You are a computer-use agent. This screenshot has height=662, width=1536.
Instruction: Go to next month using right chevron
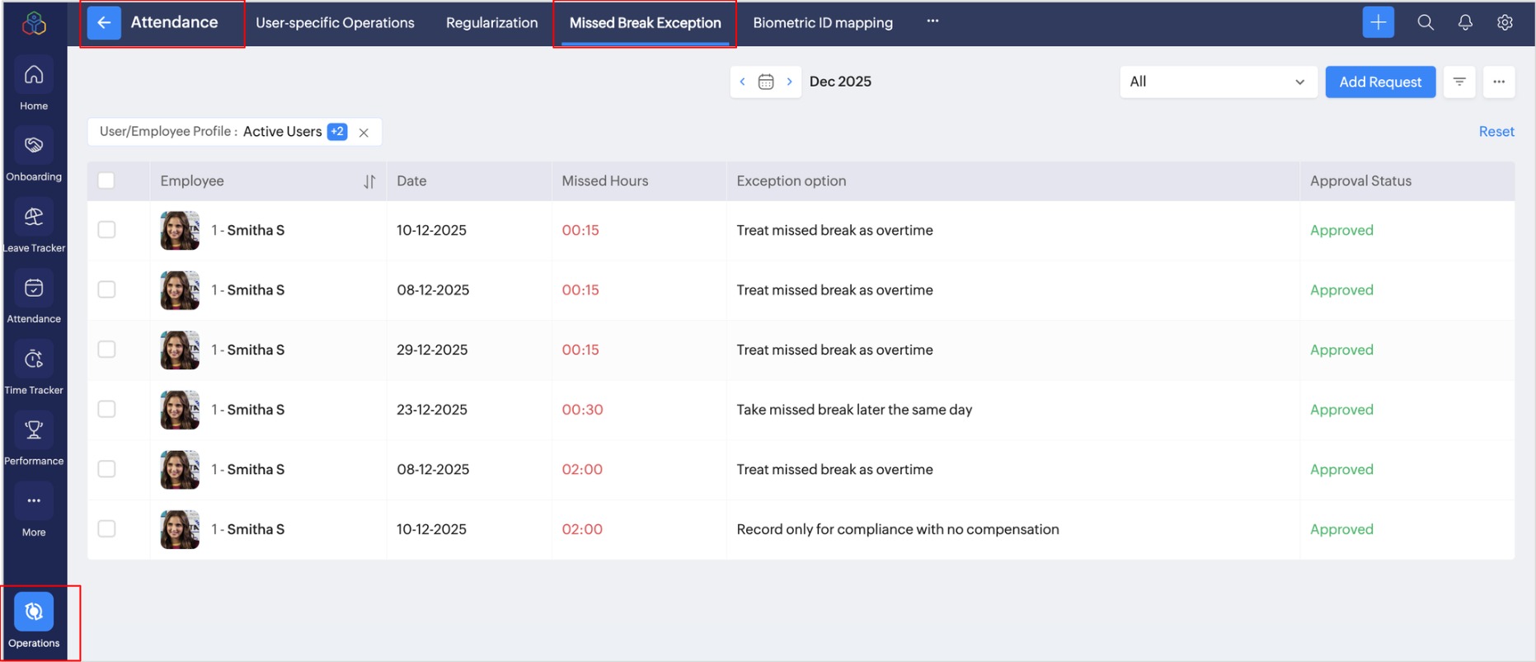[x=789, y=82]
